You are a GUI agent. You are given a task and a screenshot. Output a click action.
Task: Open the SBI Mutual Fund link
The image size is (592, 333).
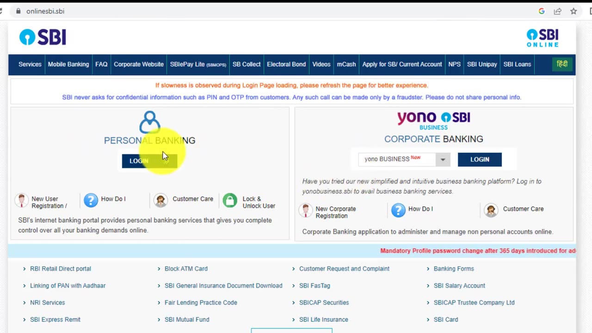click(x=187, y=320)
